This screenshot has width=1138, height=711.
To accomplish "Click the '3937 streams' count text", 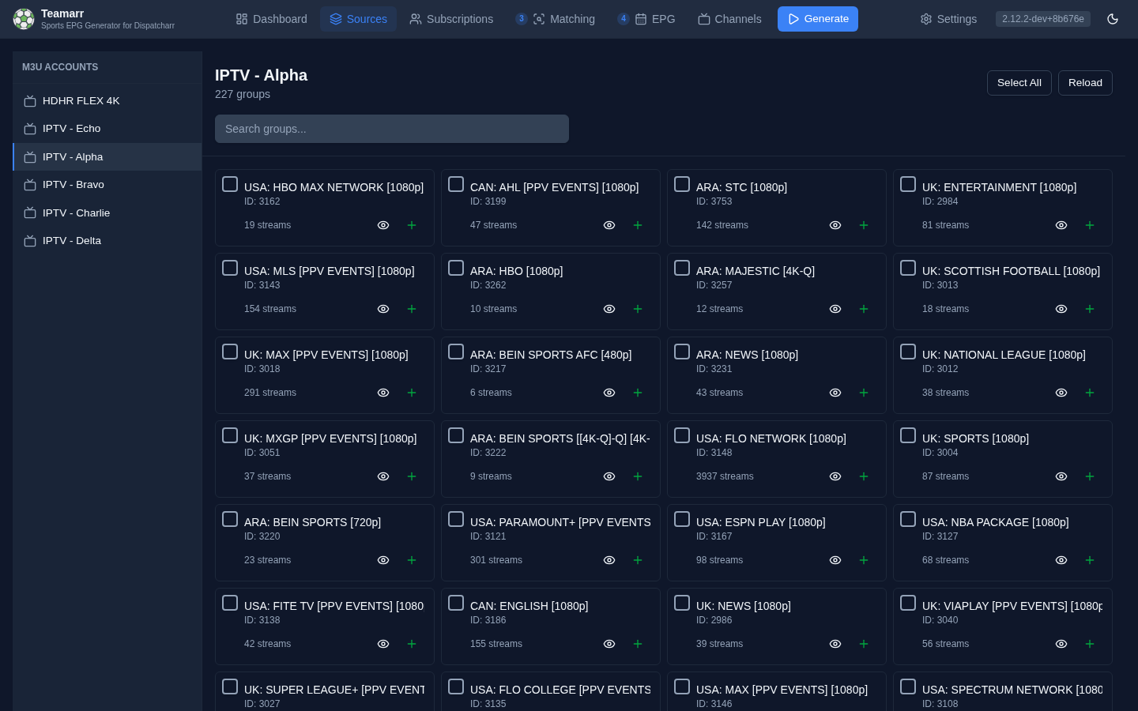I will pos(725,476).
